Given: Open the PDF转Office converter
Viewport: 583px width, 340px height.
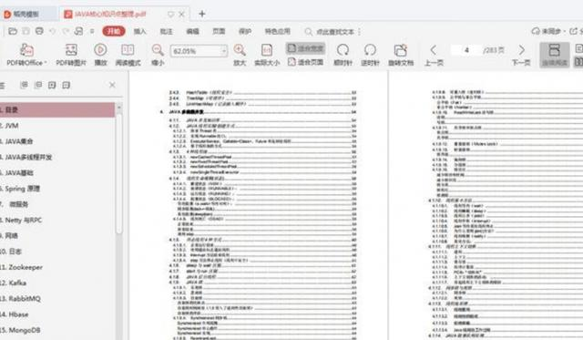Looking at the screenshot, I should click(x=26, y=55).
